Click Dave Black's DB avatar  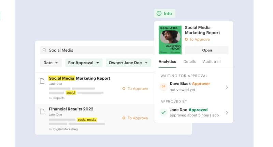[x=163, y=87]
